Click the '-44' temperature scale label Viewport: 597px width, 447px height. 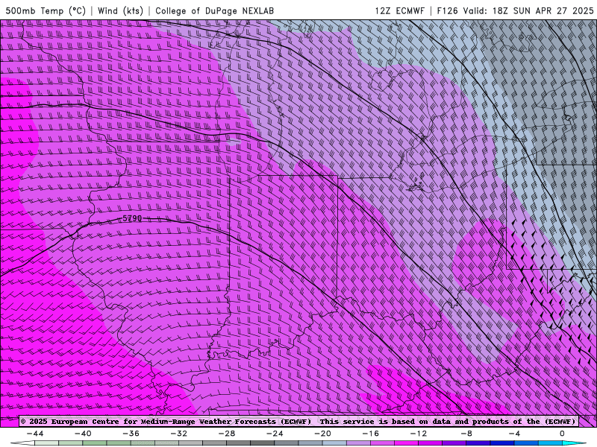tap(35, 434)
